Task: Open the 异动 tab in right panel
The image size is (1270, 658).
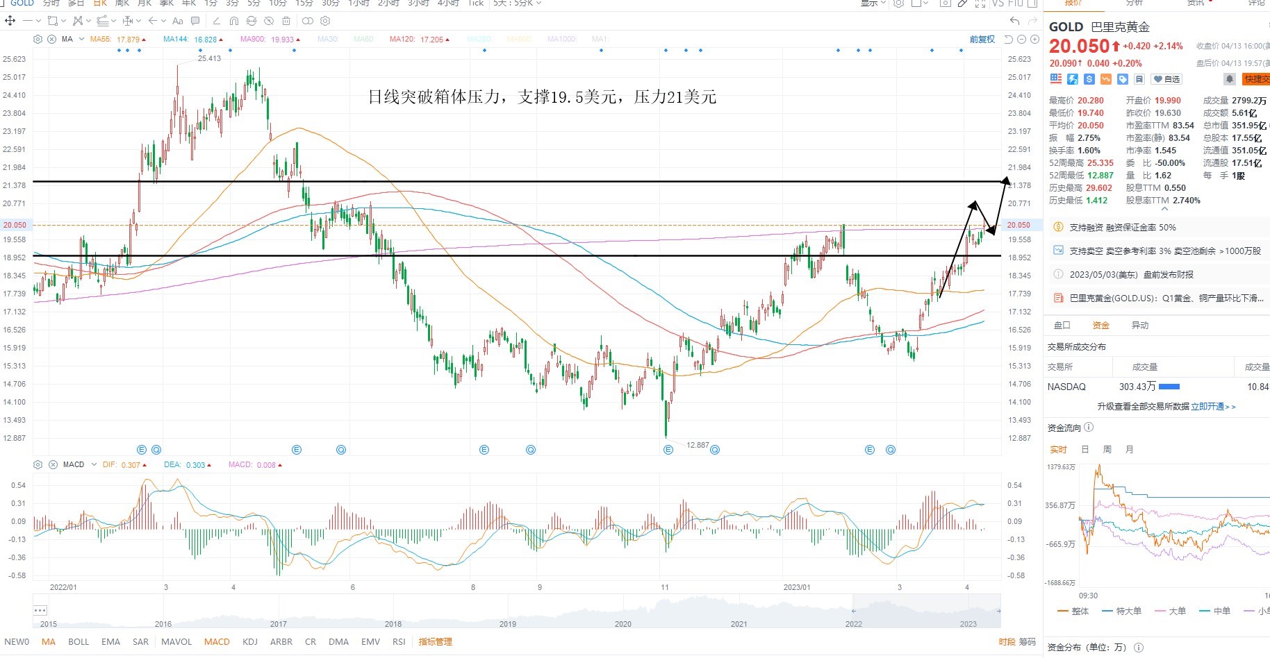Action: coord(1140,325)
